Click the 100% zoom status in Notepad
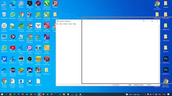Screen dimensions: 172x96 [x=130, y=85]
